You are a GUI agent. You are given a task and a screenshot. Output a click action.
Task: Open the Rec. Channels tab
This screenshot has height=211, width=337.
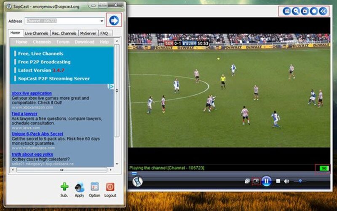(64, 33)
